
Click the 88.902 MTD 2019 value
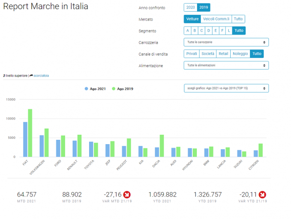click(72, 195)
